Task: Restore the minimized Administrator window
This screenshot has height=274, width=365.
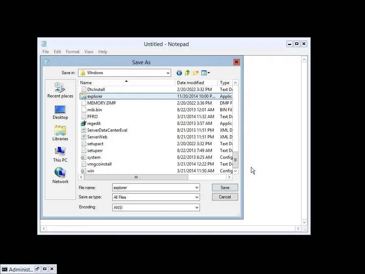Action: [37, 269]
